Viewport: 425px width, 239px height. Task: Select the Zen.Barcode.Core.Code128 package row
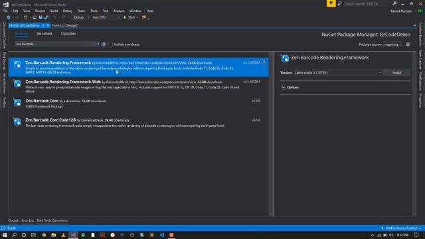pos(139,122)
